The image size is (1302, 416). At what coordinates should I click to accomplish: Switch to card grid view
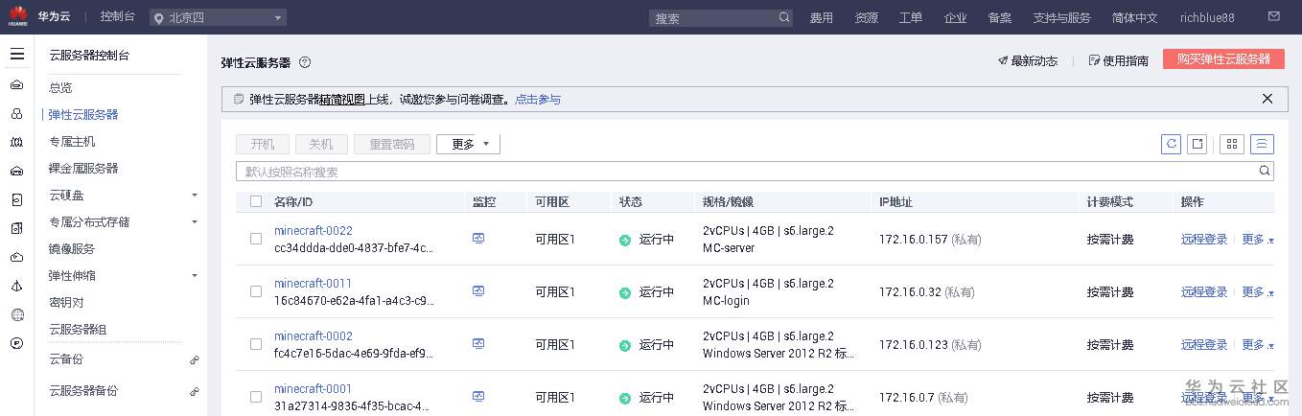point(1232,144)
